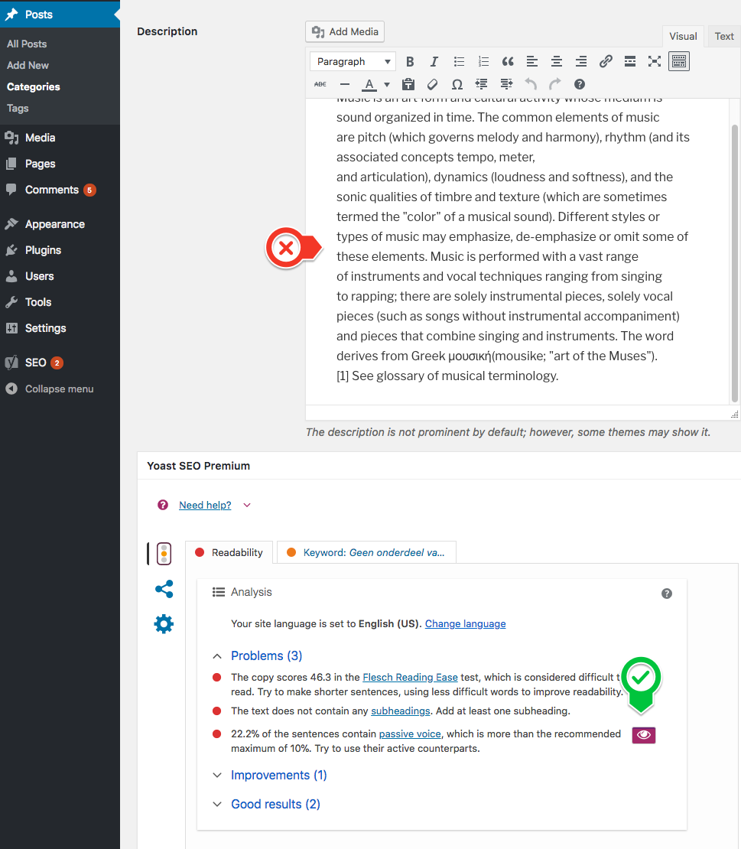Open the text color picker arrow
Image resolution: width=741 pixels, height=849 pixels.
pos(386,84)
